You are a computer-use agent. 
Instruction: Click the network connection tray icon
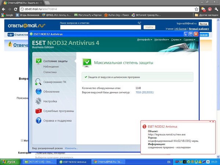coord(204,162)
